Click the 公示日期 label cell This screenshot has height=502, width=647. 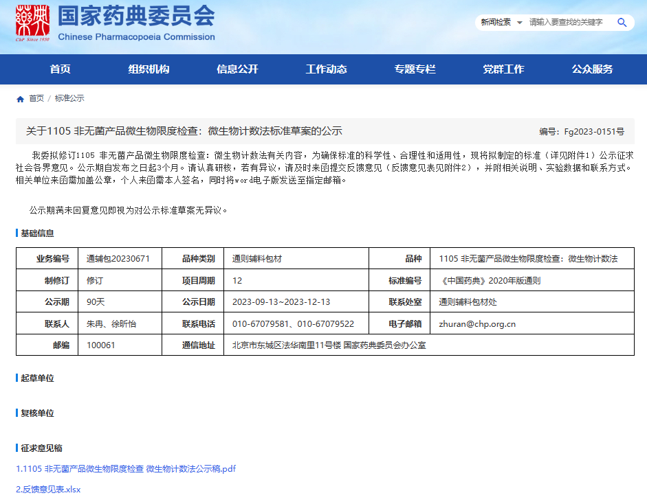tap(193, 301)
